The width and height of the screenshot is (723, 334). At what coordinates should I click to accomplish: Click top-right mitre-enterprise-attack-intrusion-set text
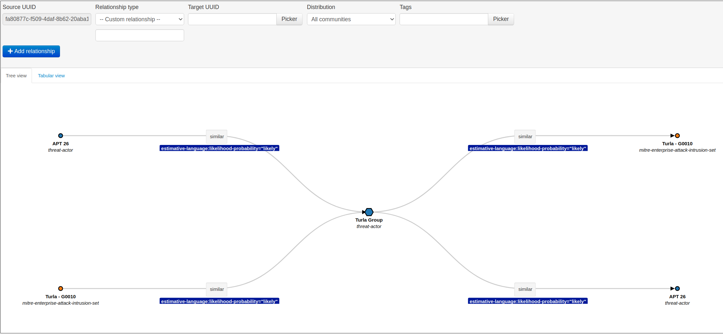pos(677,150)
